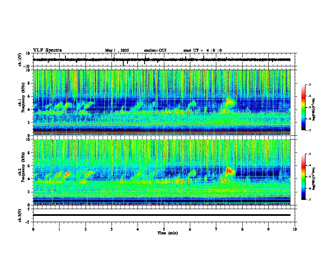This screenshot has height=257, width=332.
Task: Click the "6" kHz tick on ch.1 frequency axis
Action: [x=29, y=96]
